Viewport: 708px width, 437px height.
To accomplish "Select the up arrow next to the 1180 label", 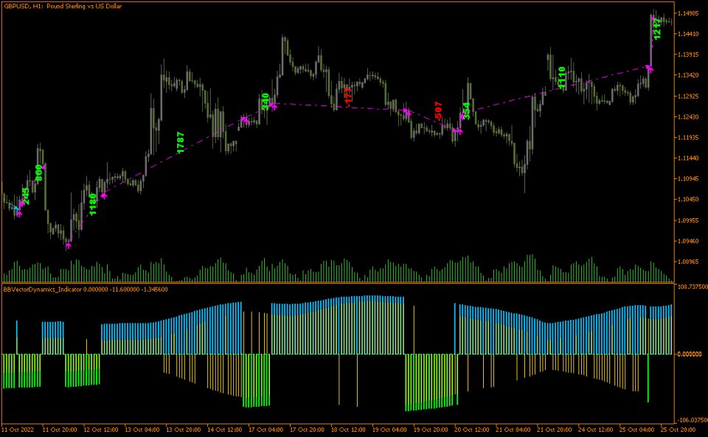I will (x=104, y=196).
